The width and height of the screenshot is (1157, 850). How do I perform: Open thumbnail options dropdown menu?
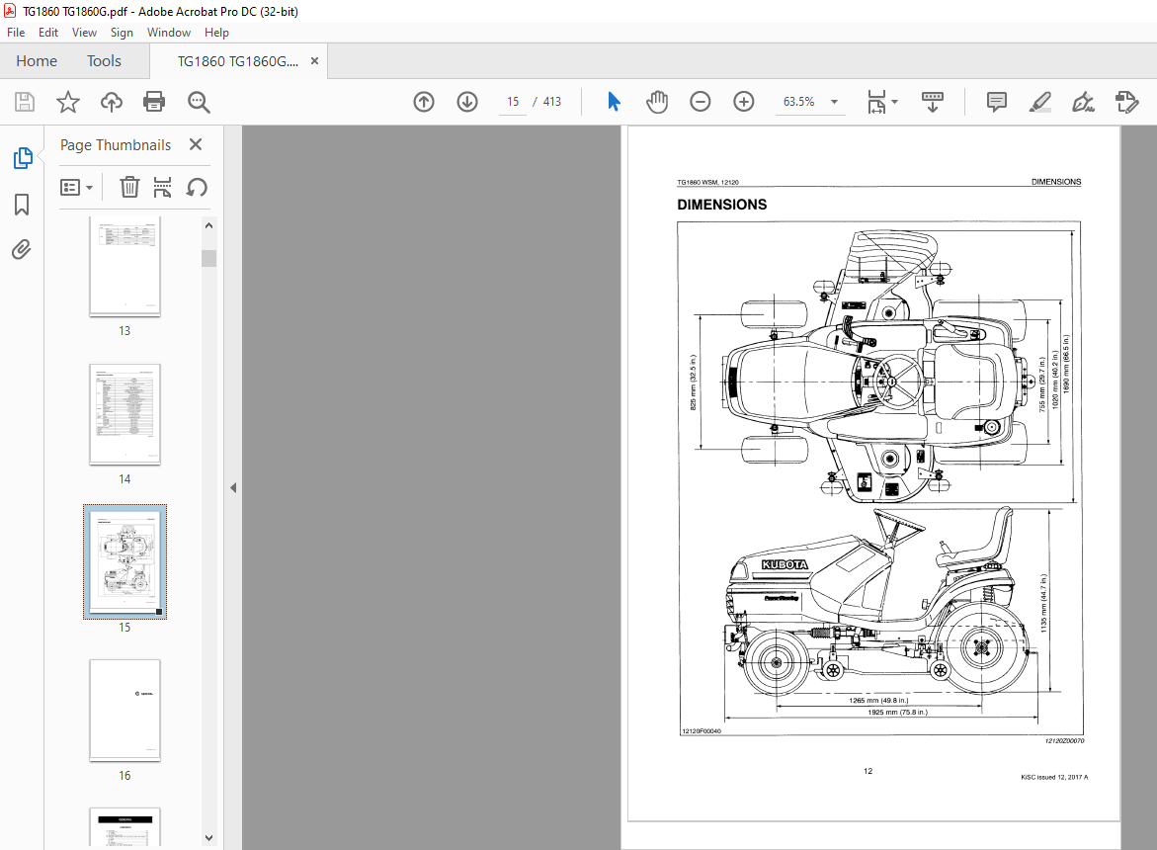click(76, 188)
